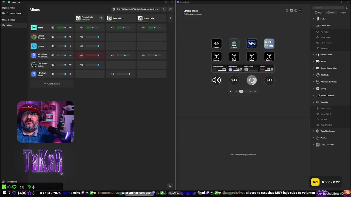Select the Google Chrome dial

[252, 80]
